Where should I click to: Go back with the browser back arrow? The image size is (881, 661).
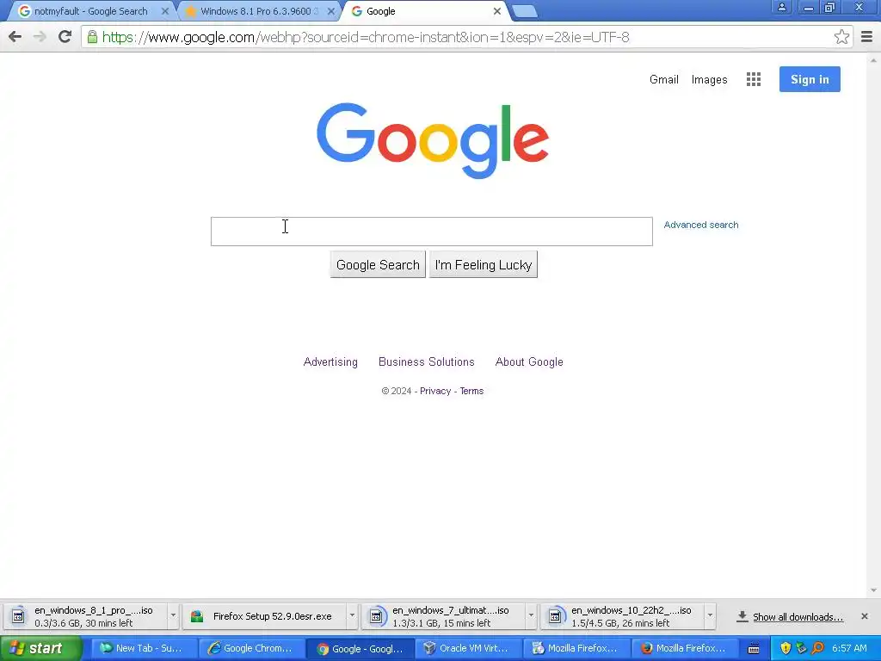[x=15, y=37]
